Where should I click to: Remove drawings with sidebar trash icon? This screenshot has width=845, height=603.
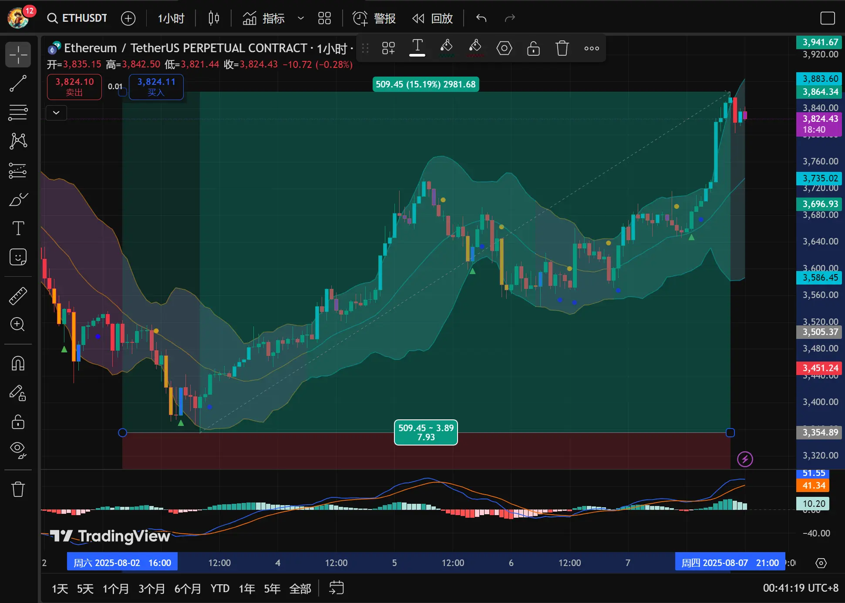[x=18, y=489]
